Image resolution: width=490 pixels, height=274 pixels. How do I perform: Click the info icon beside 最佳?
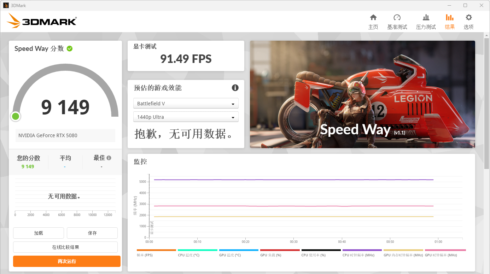[109, 158]
